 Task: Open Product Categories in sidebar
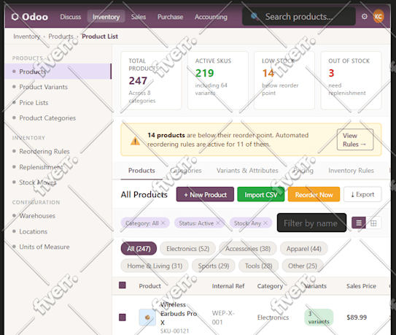pyautogui.click(x=58, y=118)
